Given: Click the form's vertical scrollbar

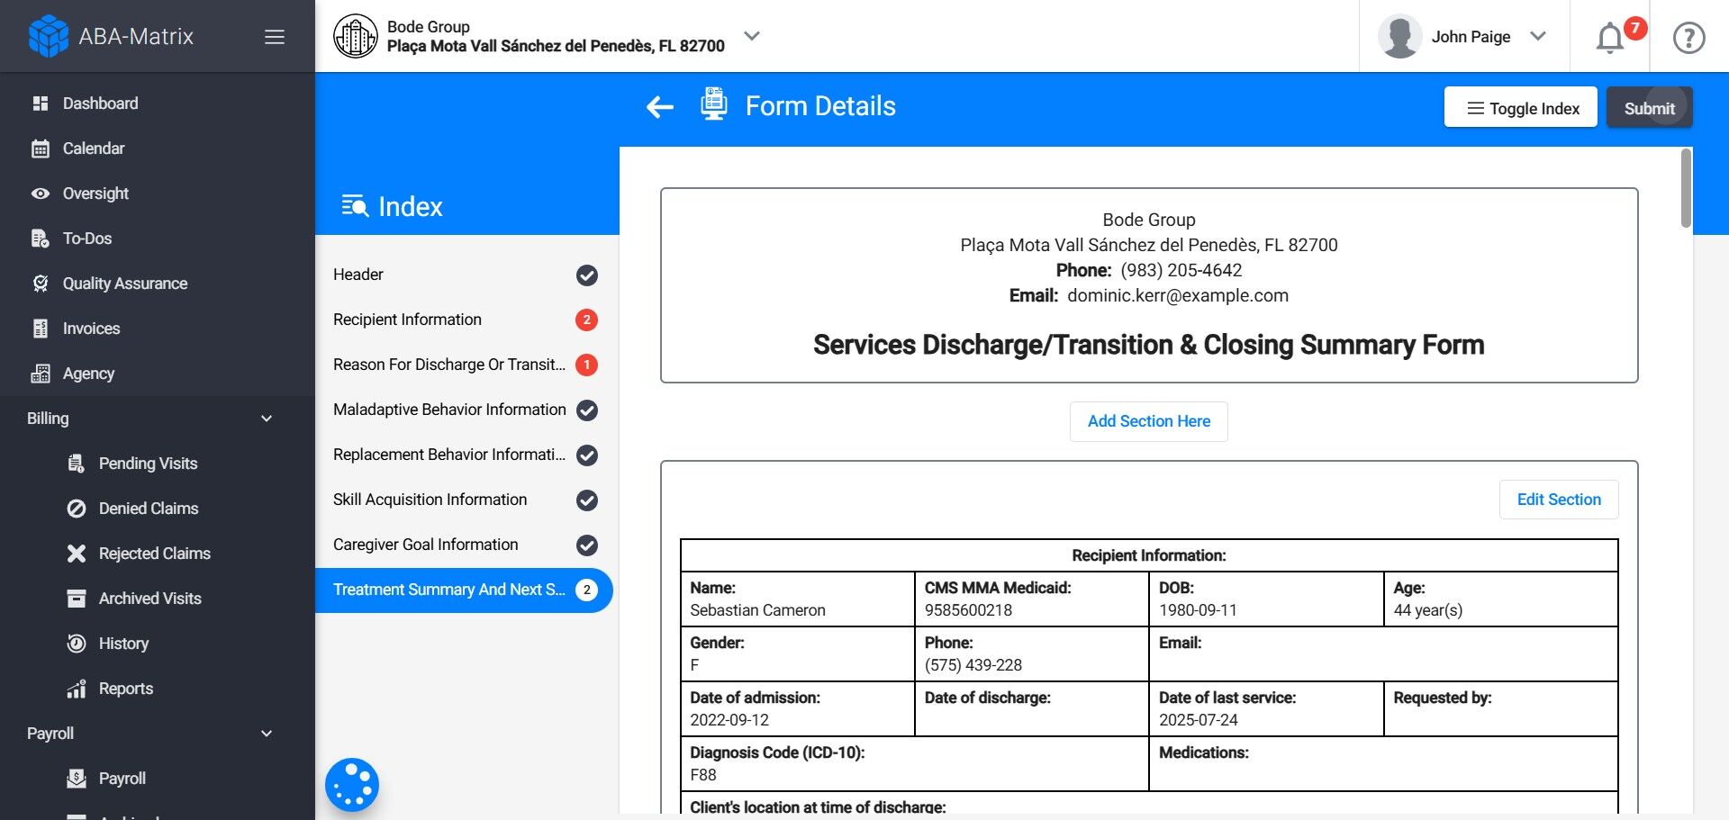Looking at the screenshot, I should click(1686, 188).
